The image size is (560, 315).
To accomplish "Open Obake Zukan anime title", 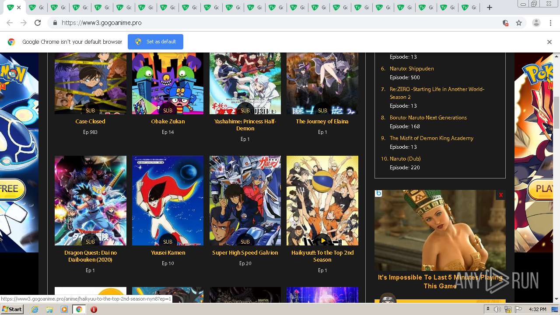I will coord(168,122).
